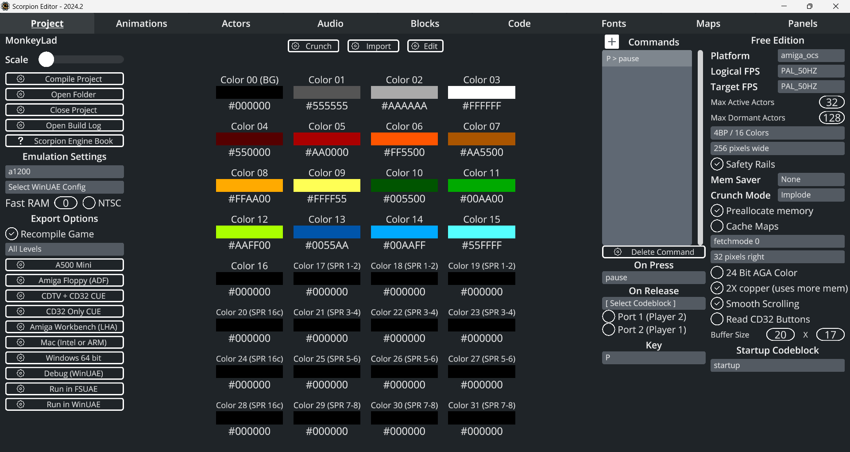Click gear icon beside Run in FSUAE

pyautogui.click(x=21, y=389)
